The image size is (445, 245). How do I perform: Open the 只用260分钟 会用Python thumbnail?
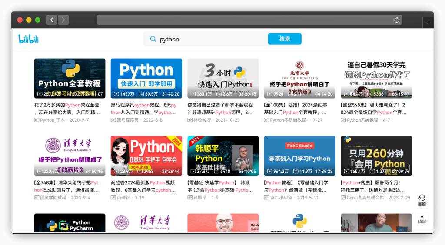pyautogui.click(x=376, y=156)
